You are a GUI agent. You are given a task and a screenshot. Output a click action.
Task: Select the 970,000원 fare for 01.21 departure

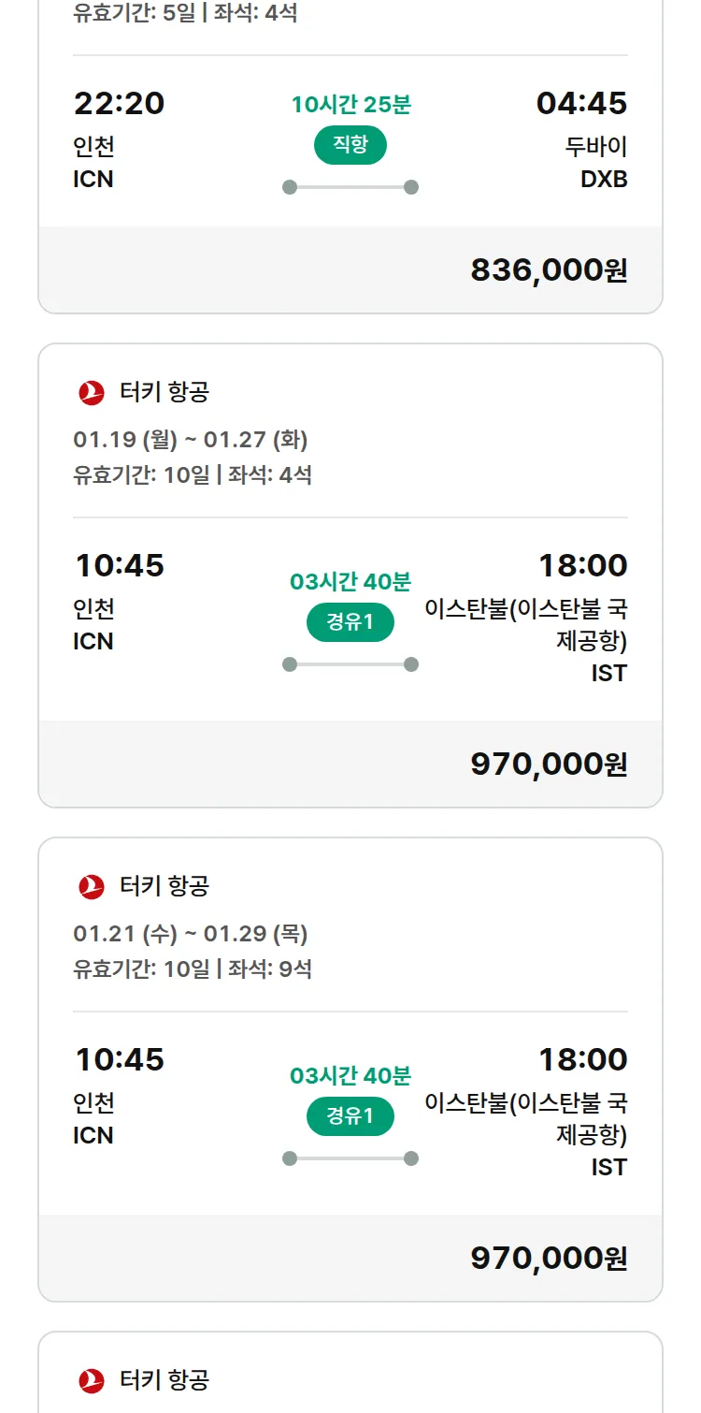click(x=549, y=1259)
